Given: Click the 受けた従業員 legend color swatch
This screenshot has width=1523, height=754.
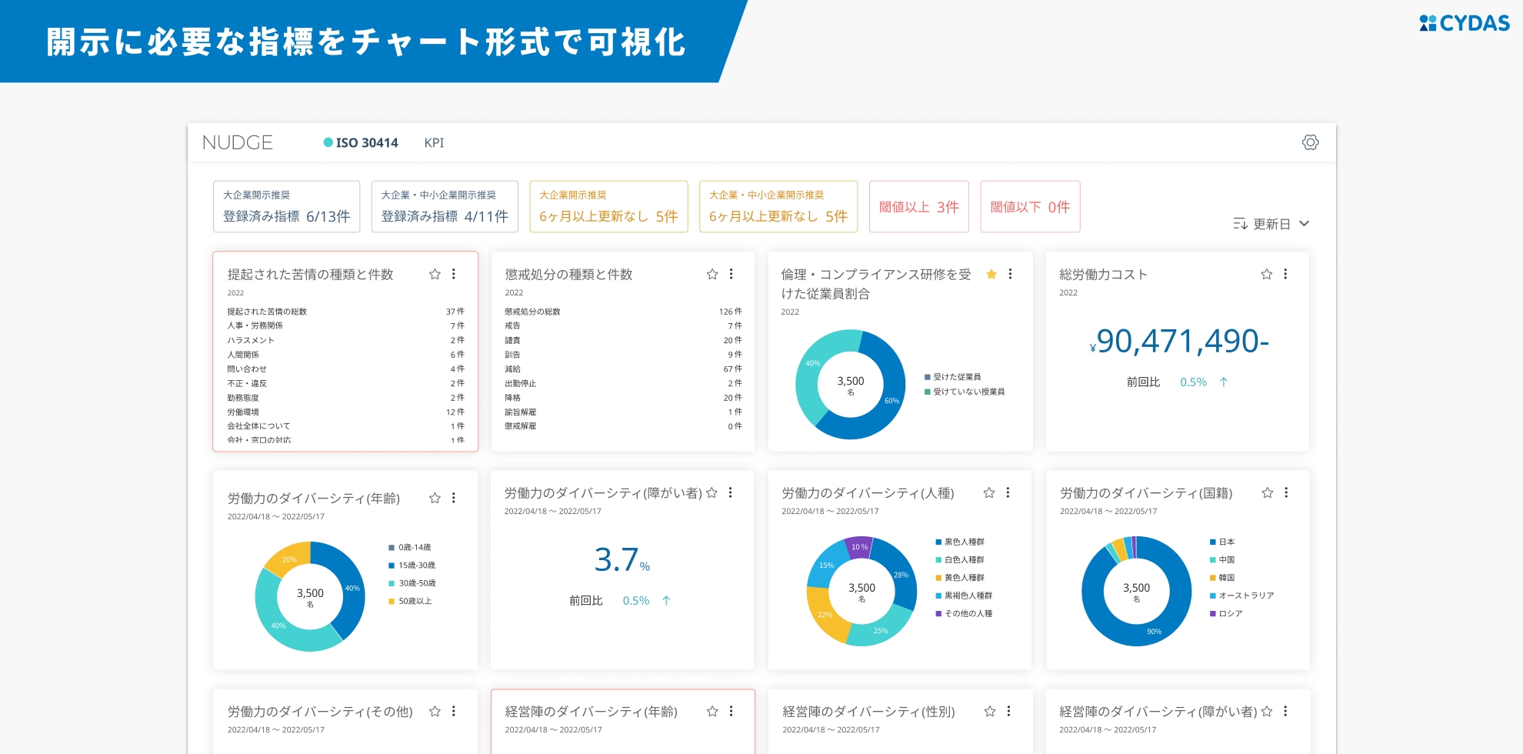Looking at the screenshot, I should 928,377.
